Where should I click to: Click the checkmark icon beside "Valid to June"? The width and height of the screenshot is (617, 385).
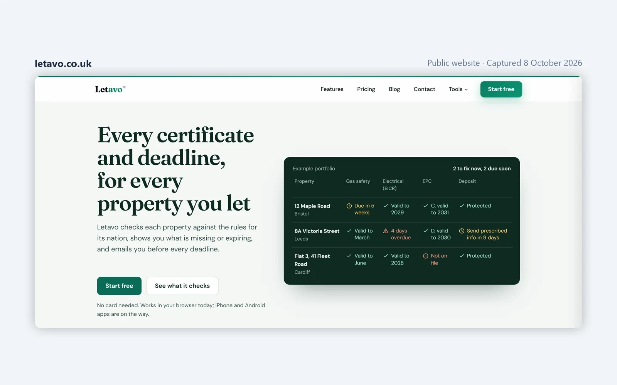click(x=349, y=256)
